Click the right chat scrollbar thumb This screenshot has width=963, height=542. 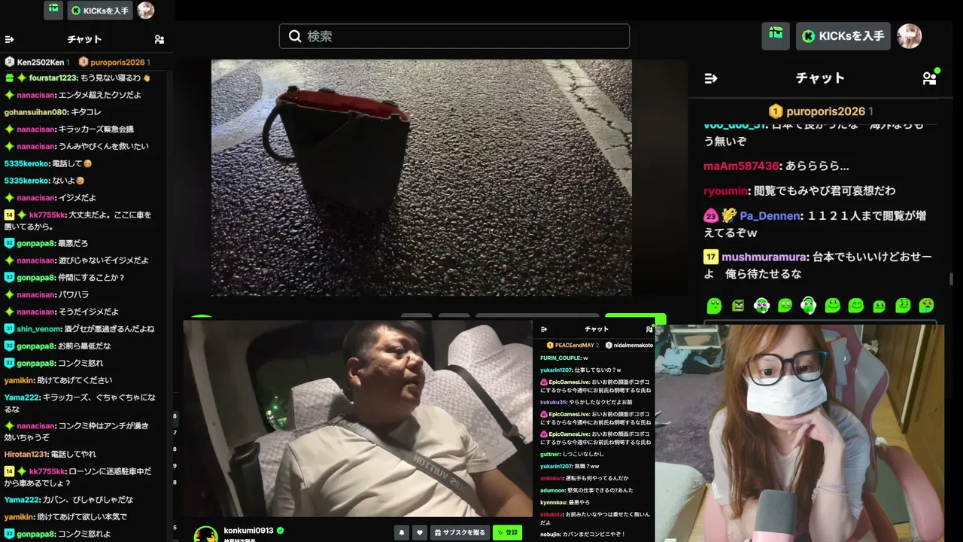tap(951, 279)
